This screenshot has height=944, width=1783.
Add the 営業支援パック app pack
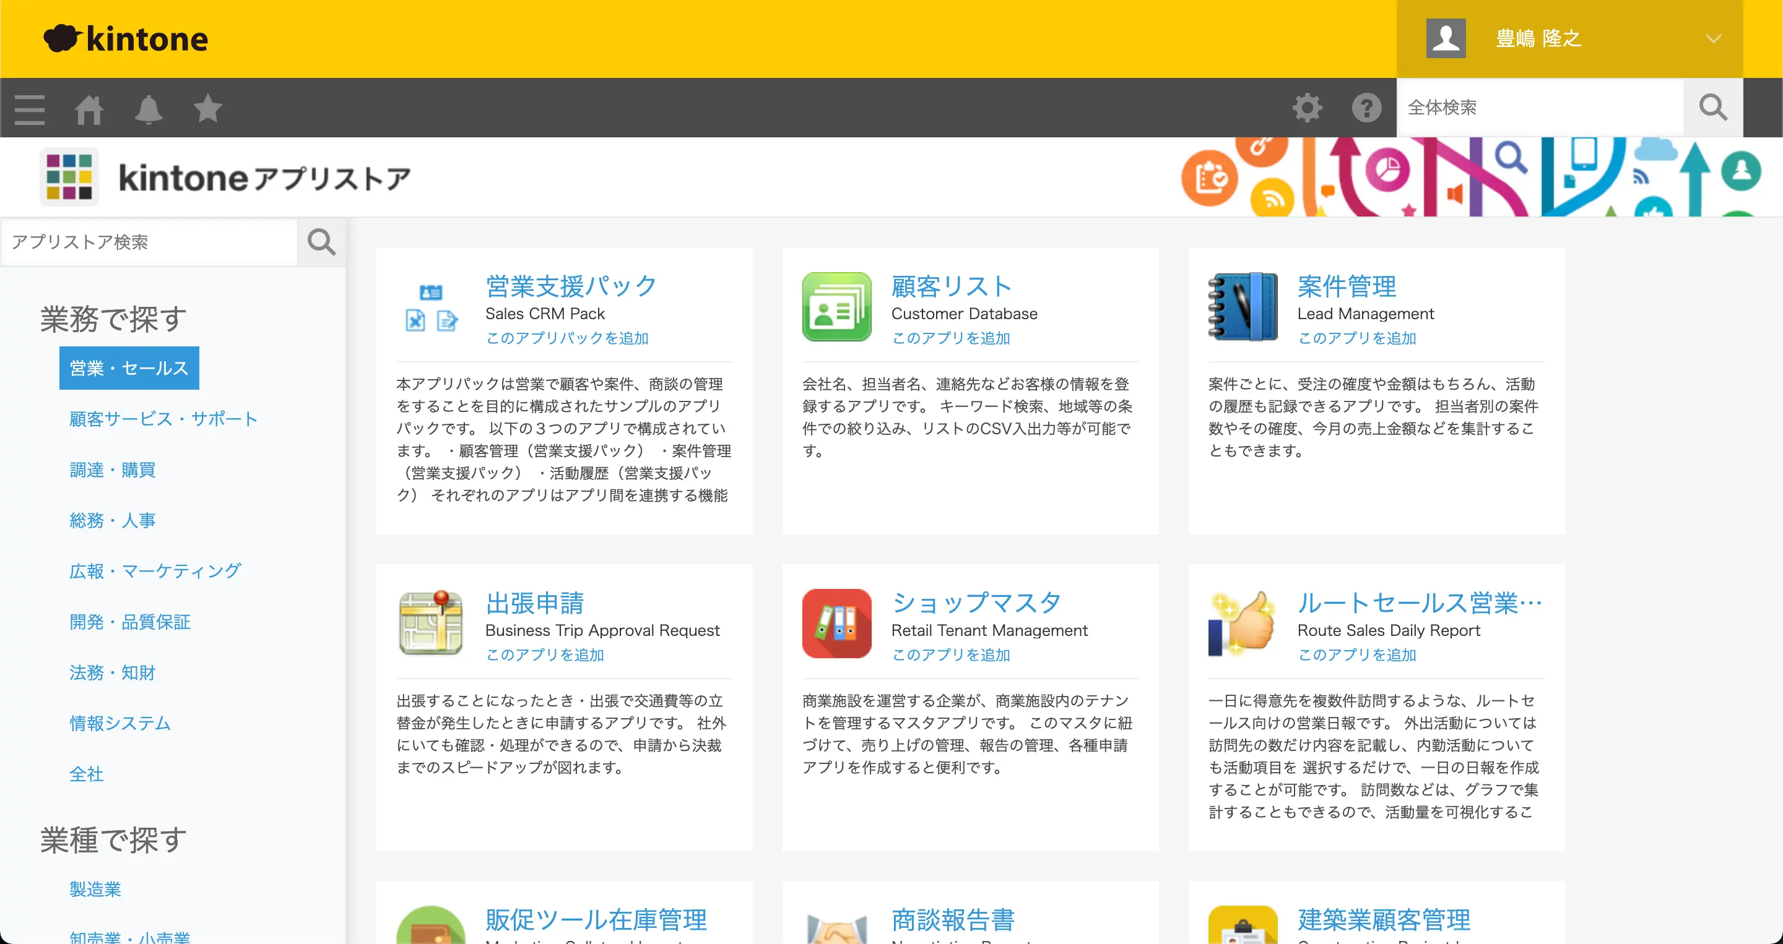[x=568, y=338]
